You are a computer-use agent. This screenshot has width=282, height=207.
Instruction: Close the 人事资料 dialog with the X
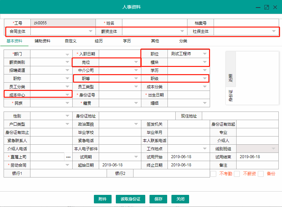[275, 7]
